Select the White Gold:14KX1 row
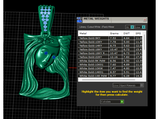Screen dimensions: 159x119 (x=110, y=72)
